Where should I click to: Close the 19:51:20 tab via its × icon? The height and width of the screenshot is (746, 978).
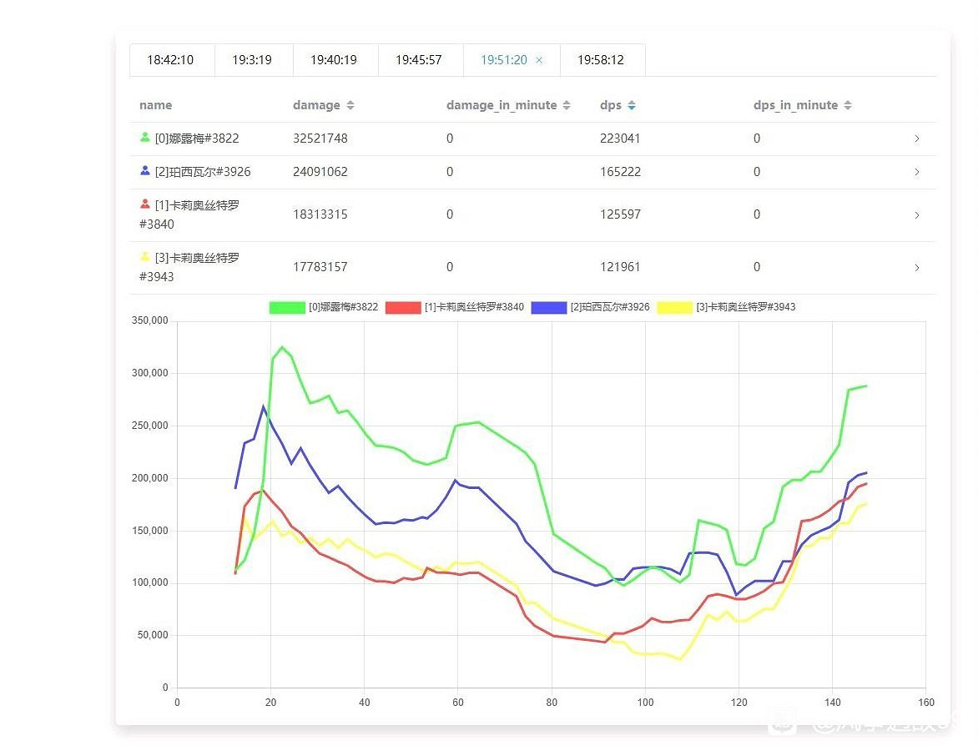[539, 59]
